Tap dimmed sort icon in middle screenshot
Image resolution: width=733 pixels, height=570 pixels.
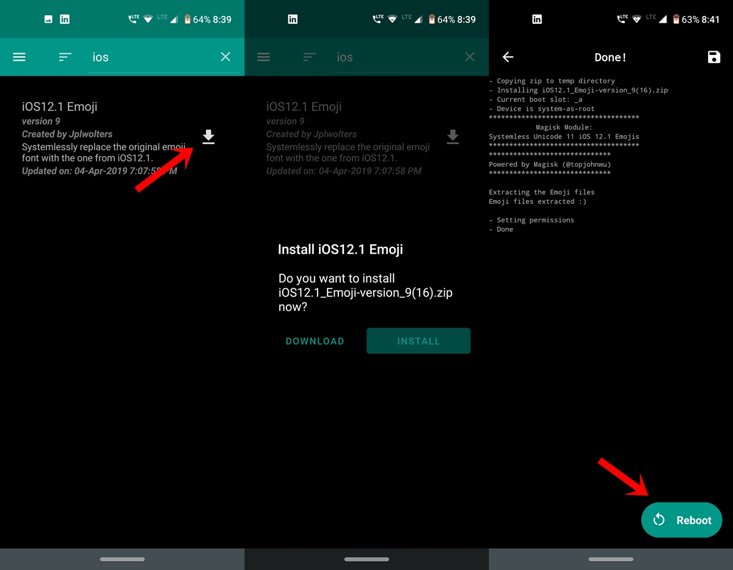pos(309,57)
